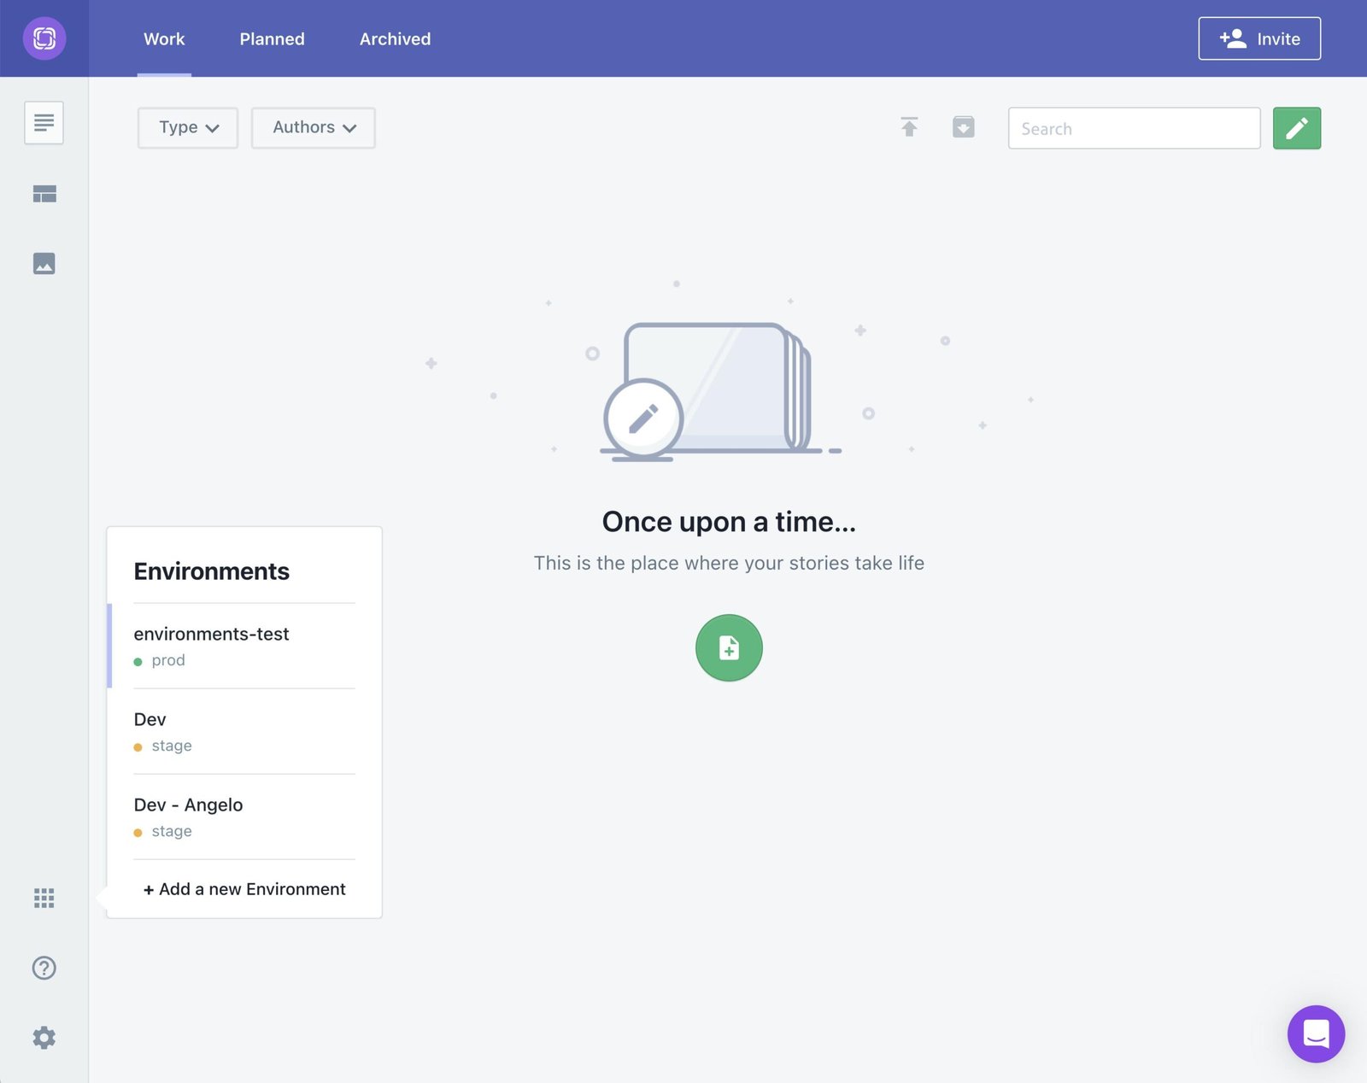Select the Components panel icon
1367x1083 pixels.
[44, 193]
